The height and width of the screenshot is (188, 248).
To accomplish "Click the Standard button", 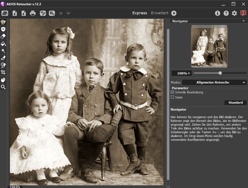I will 236,103.
